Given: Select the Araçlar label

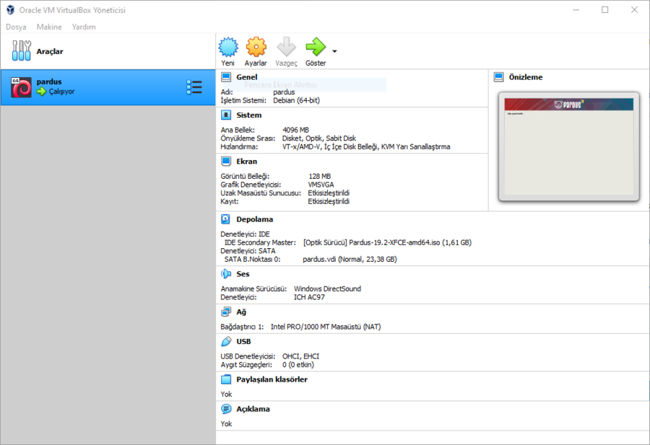Looking at the screenshot, I should [x=50, y=51].
